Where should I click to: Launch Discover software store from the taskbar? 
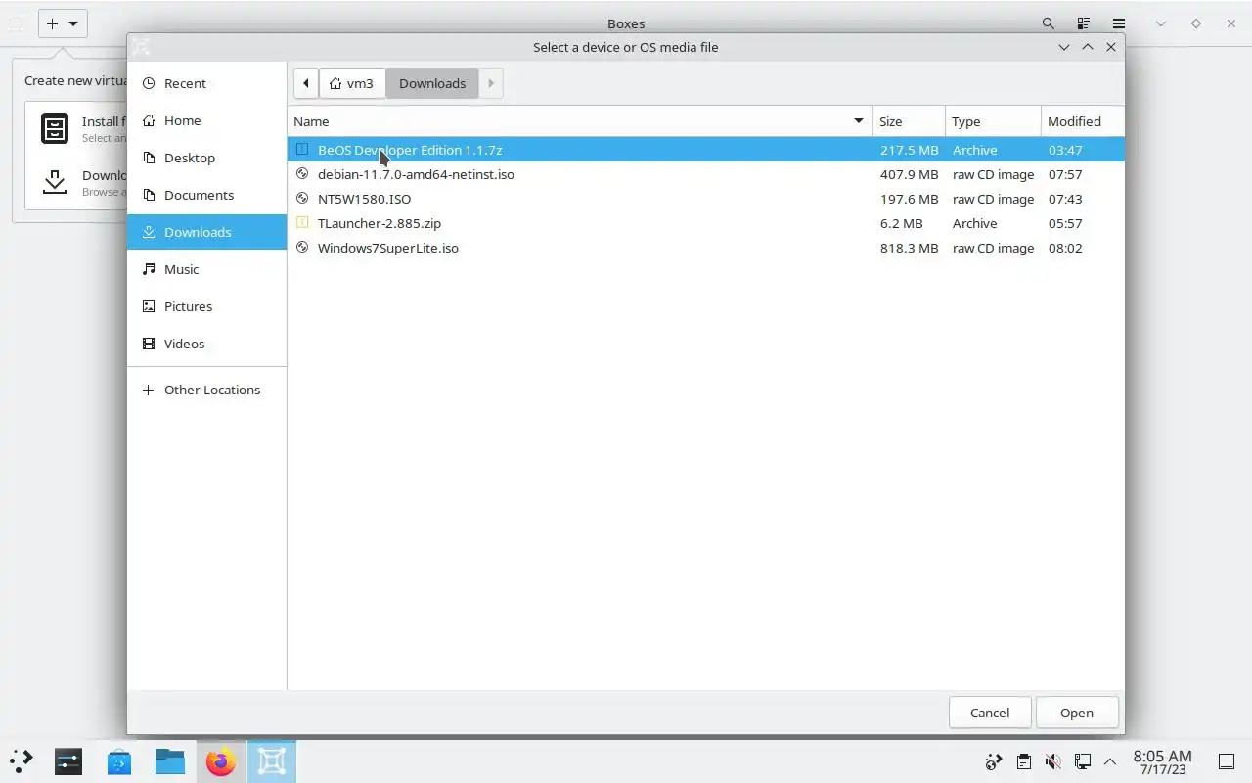[x=119, y=761]
